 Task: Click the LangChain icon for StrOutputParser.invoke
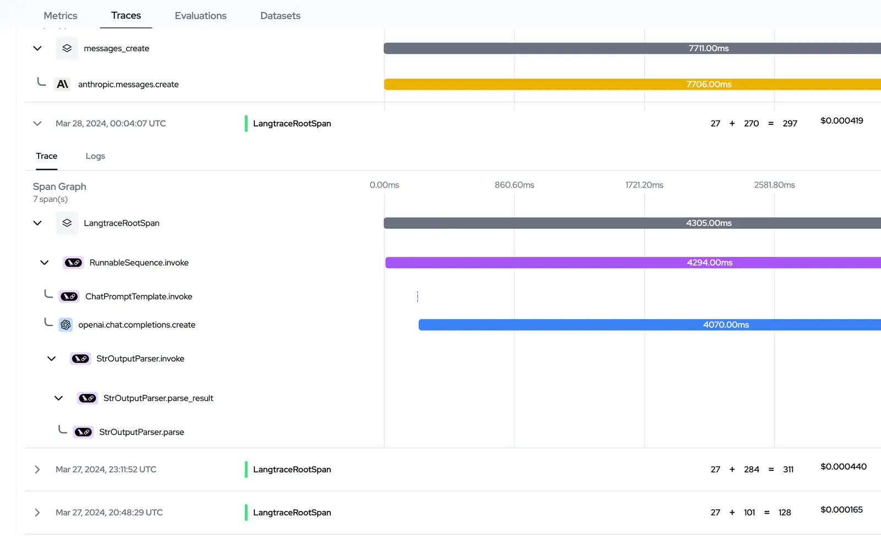[80, 359]
